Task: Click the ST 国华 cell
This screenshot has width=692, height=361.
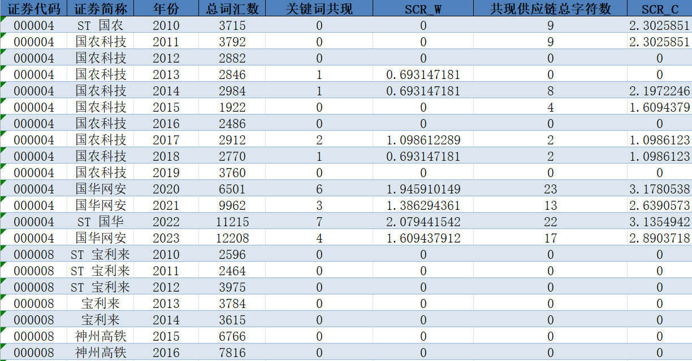Action: [101, 222]
